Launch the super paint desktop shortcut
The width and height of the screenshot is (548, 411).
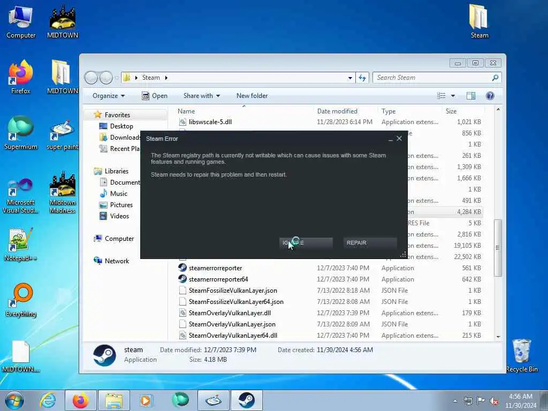(63, 134)
